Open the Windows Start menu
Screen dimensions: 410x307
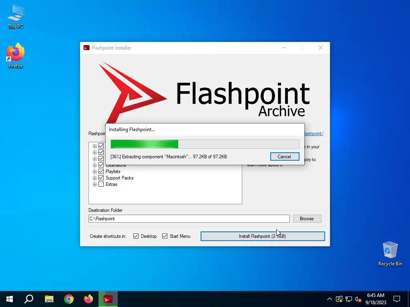10,299
